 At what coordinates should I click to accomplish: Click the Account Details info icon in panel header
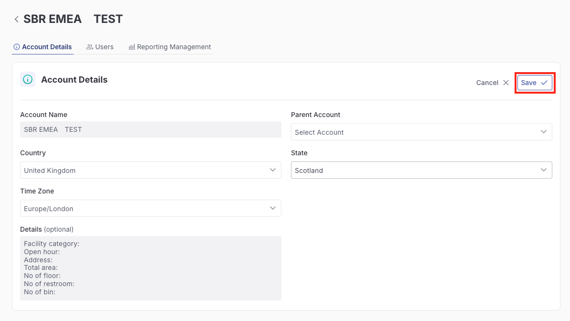pyautogui.click(x=28, y=79)
